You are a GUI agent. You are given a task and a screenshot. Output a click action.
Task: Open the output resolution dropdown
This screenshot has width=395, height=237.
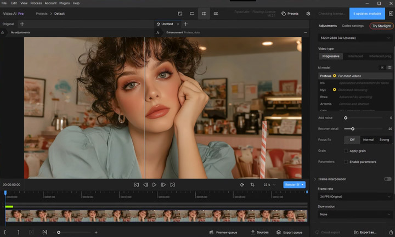click(355, 39)
